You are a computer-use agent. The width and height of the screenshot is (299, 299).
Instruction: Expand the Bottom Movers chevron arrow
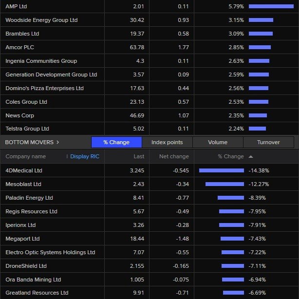(58, 142)
